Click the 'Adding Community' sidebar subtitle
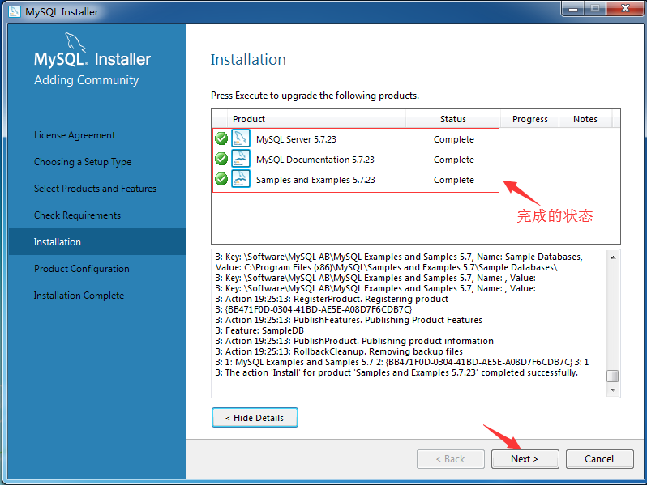The image size is (647, 485). click(86, 80)
